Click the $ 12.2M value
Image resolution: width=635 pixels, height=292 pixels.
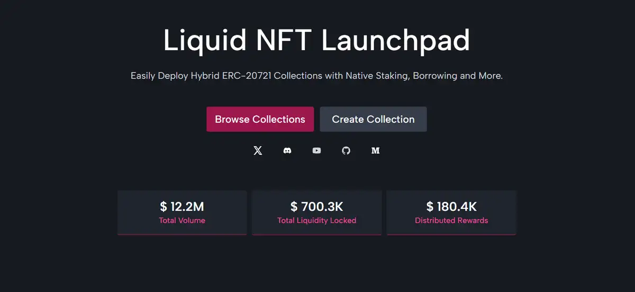(x=182, y=206)
